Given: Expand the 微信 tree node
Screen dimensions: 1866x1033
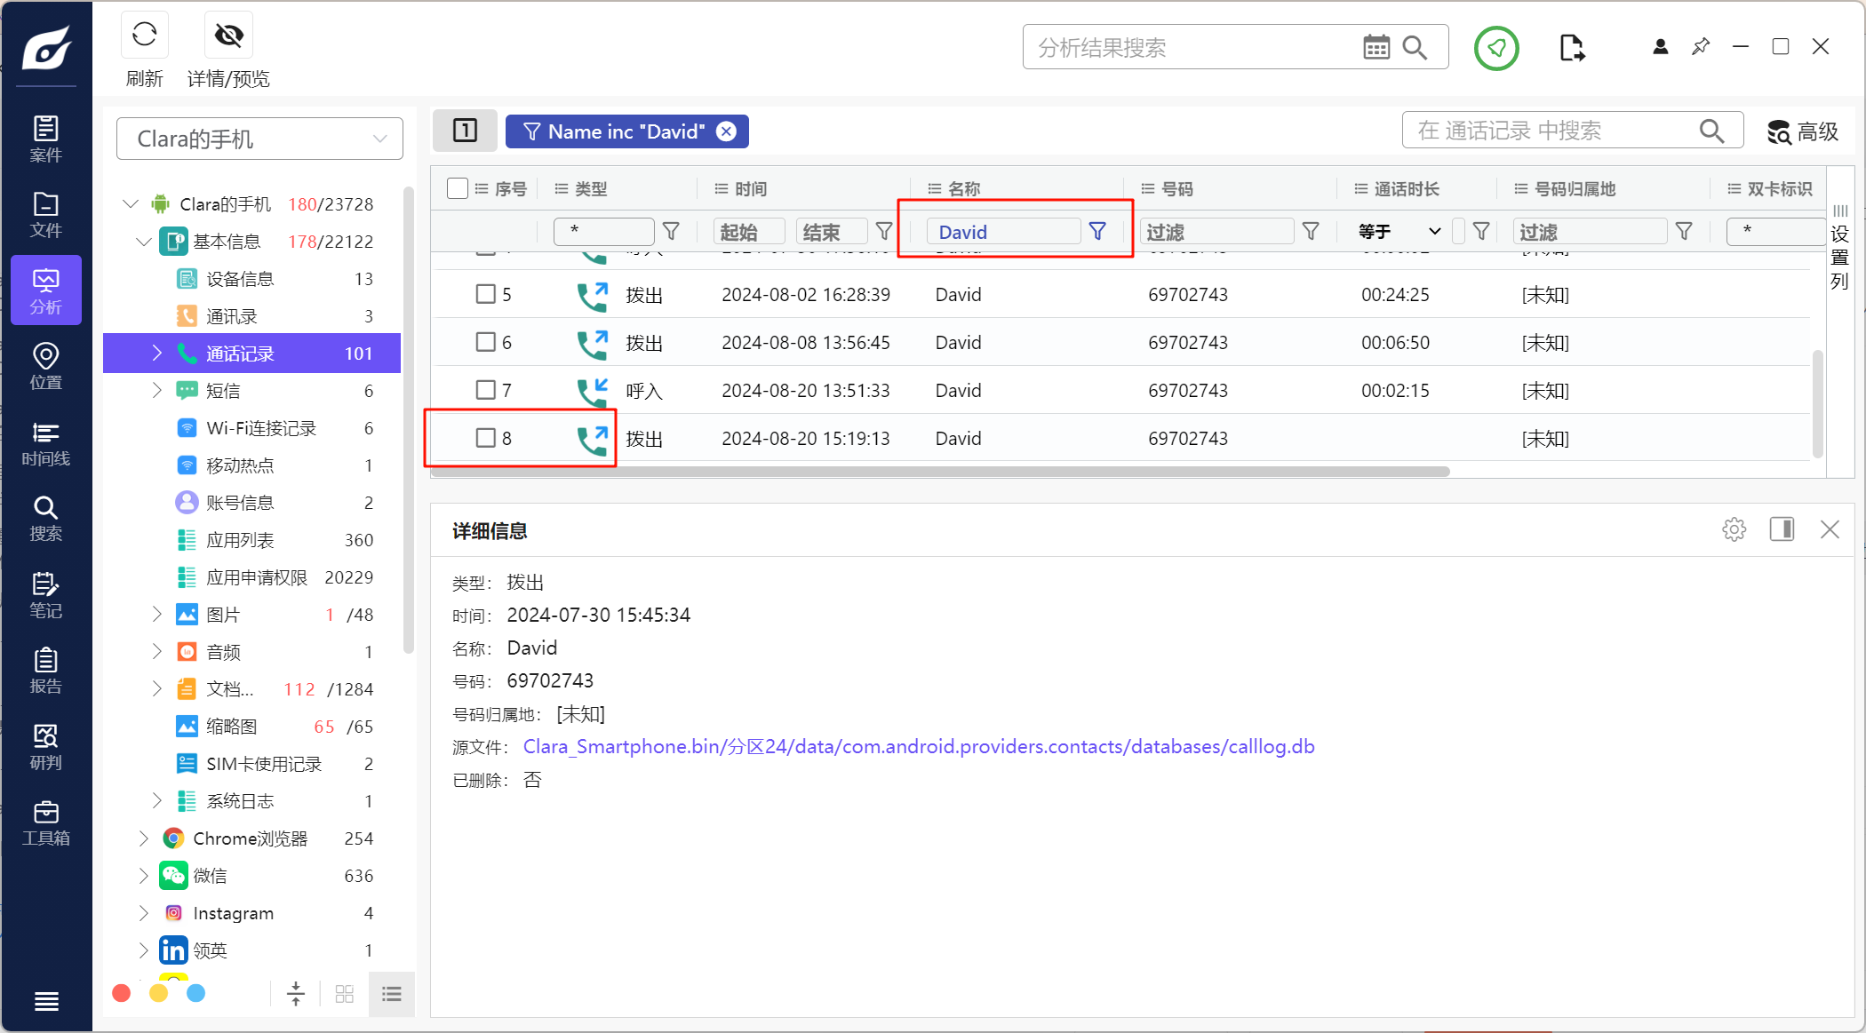Looking at the screenshot, I should (x=143, y=876).
